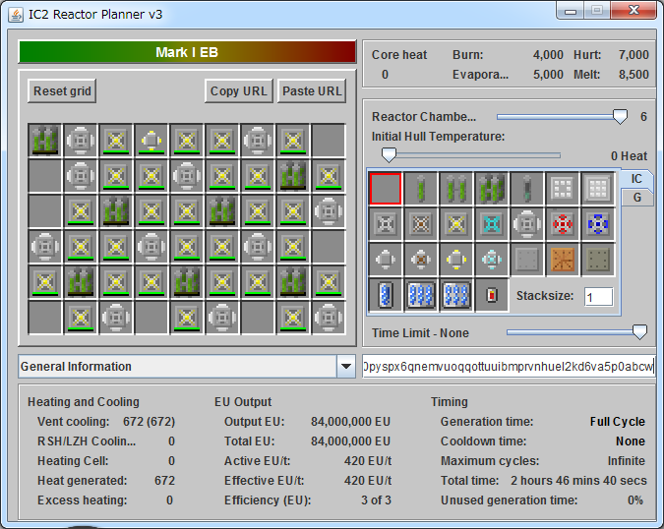Screen dimensions: 664x529
Task: Click the Vent cooling 672 (672) value
Action: pyautogui.click(x=149, y=422)
